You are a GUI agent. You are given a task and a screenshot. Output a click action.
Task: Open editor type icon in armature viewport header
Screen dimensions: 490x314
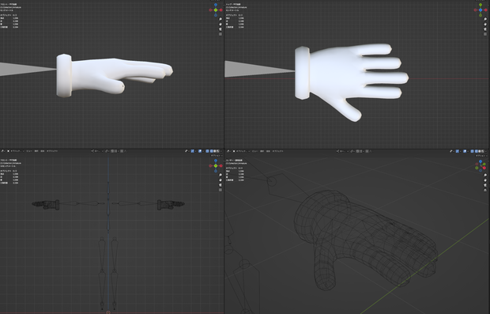[x=2, y=151]
